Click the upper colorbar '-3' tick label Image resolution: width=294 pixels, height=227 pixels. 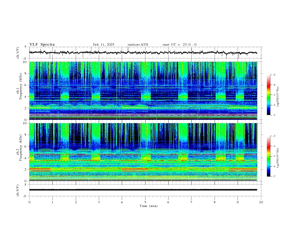pyautogui.click(x=274, y=75)
